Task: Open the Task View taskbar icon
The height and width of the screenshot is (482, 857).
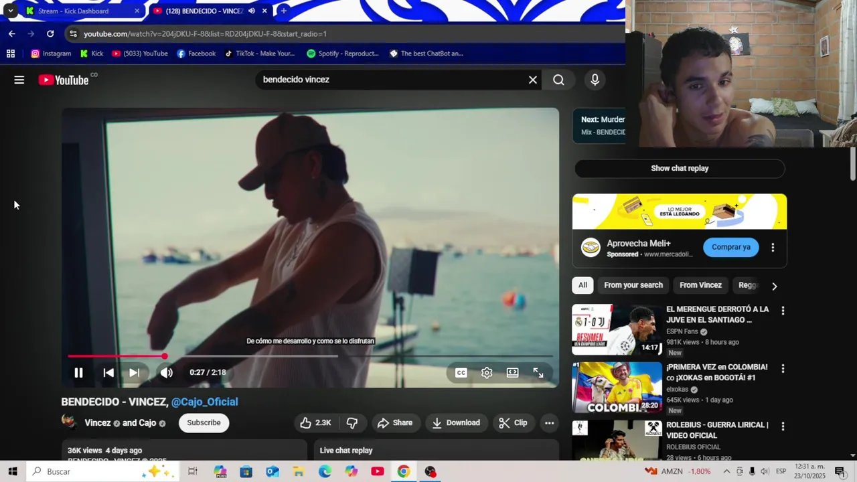Action: click(193, 471)
